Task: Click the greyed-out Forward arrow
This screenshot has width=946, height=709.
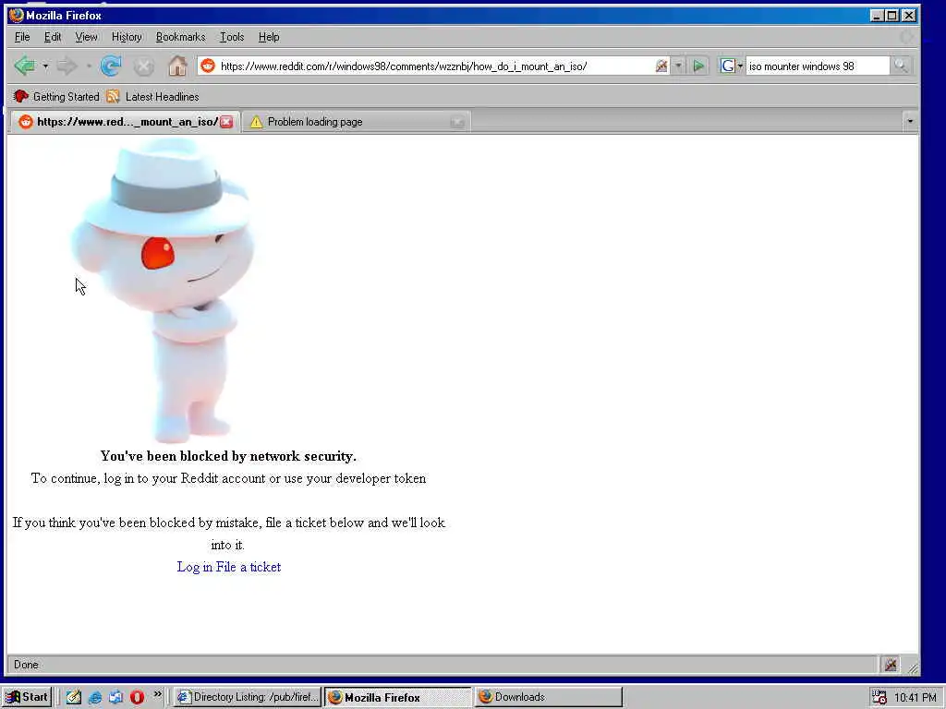Action: coord(67,66)
